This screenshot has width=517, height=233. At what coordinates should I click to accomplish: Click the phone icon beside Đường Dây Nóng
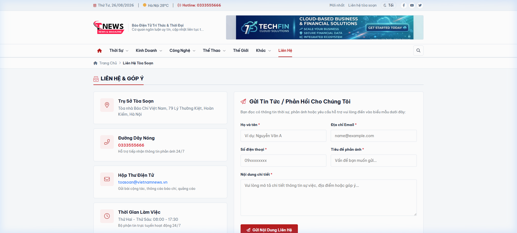(x=107, y=142)
